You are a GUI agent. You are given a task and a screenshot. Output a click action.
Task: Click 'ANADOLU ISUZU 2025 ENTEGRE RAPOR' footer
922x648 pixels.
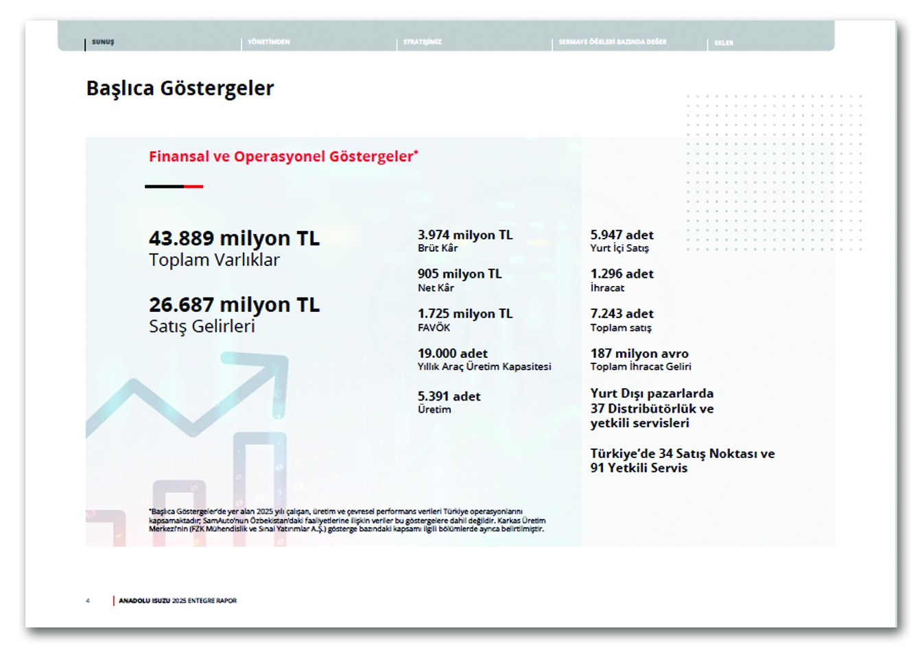coord(178,601)
